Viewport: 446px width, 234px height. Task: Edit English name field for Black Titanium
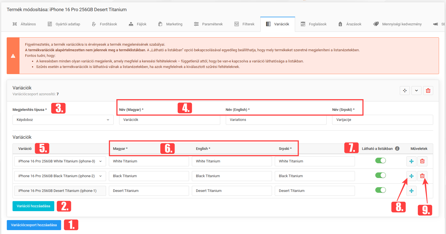[x=232, y=176]
